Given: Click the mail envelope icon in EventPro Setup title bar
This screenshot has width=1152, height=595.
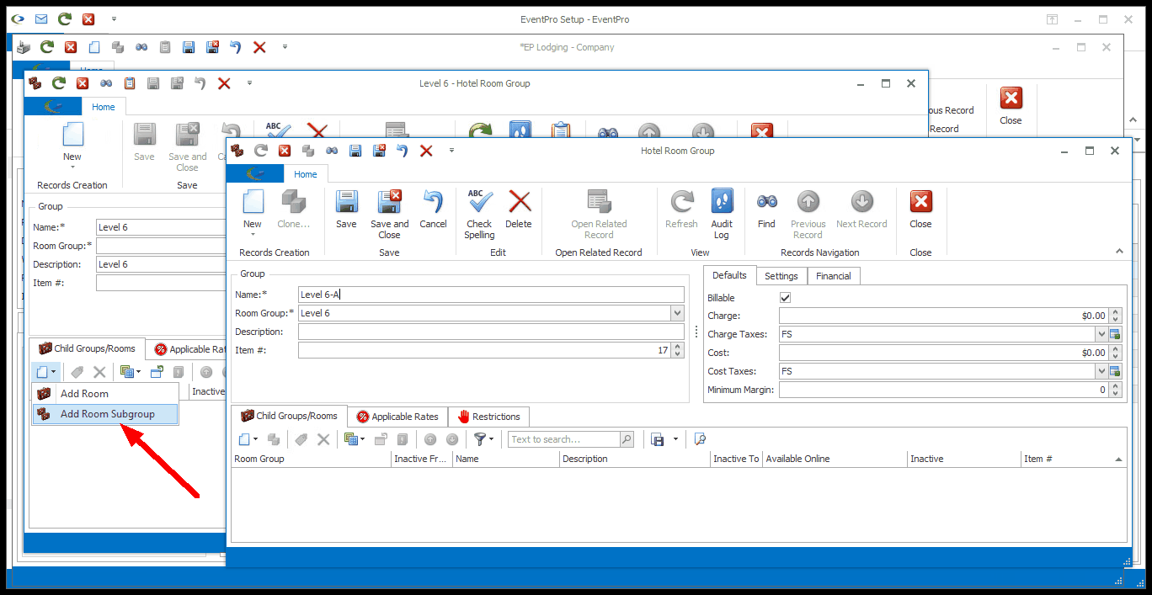Looking at the screenshot, I should click(x=41, y=19).
